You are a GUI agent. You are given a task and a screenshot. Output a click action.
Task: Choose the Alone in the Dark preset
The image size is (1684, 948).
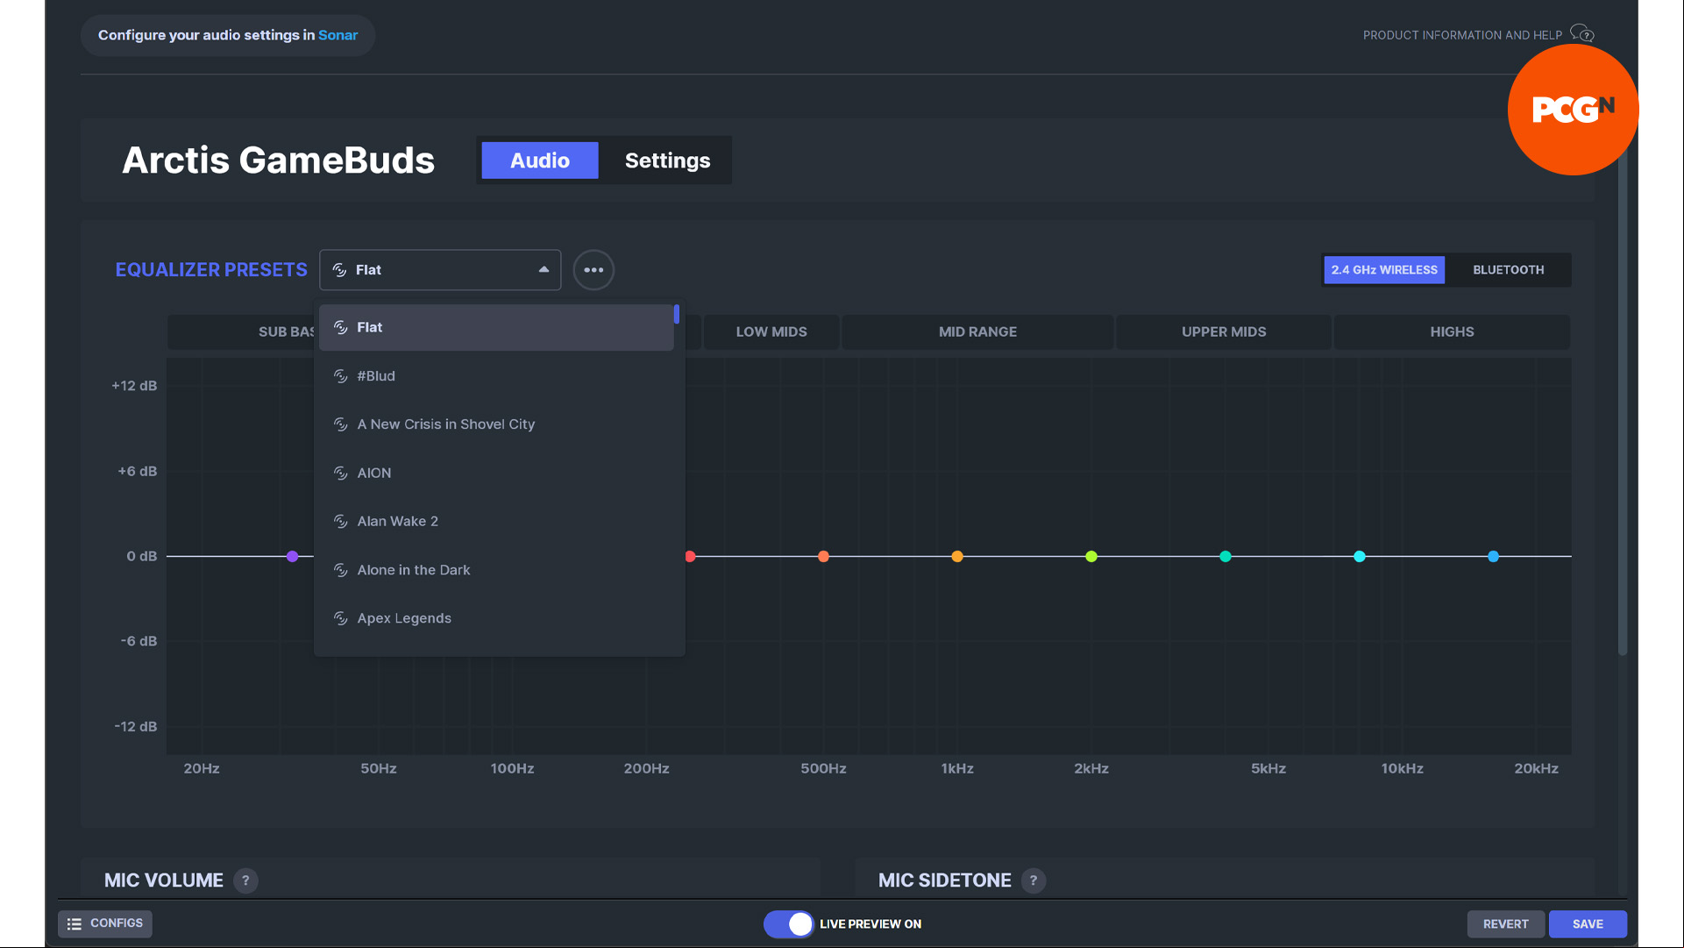coord(496,570)
